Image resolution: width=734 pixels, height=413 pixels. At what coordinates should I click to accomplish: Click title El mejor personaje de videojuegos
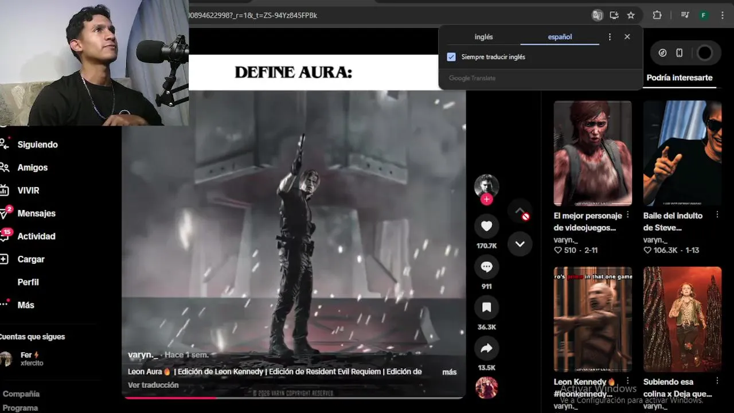point(588,221)
